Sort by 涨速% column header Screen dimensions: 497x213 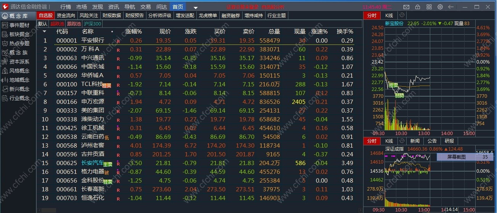(319, 32)
